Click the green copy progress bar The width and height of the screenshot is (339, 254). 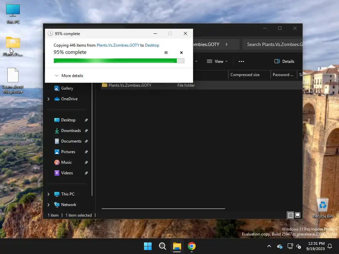point(119,61)
